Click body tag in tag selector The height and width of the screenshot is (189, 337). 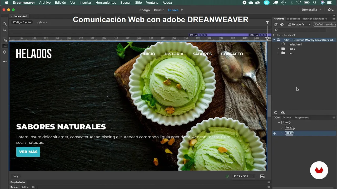(x=16, y=176)
